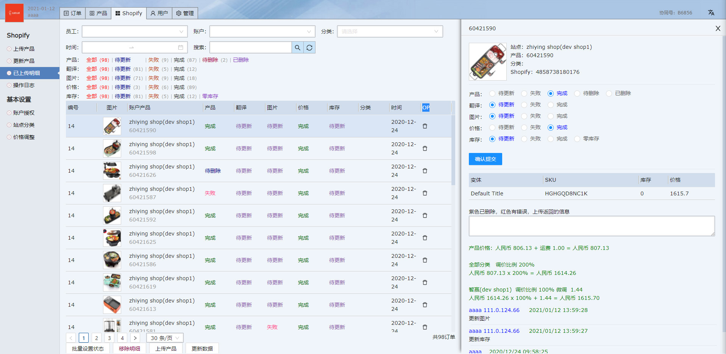
Task: Delete row for product 60421598
Action: pos(425,148)
